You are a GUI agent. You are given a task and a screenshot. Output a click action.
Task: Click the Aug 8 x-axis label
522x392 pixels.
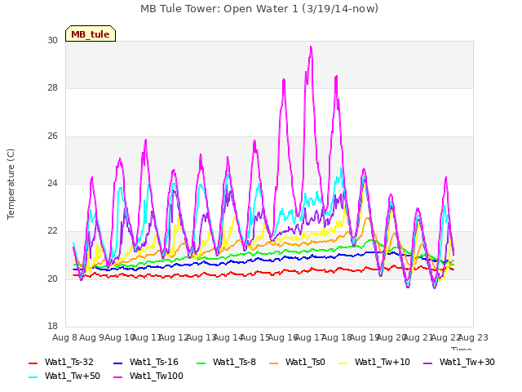[64, 337]
